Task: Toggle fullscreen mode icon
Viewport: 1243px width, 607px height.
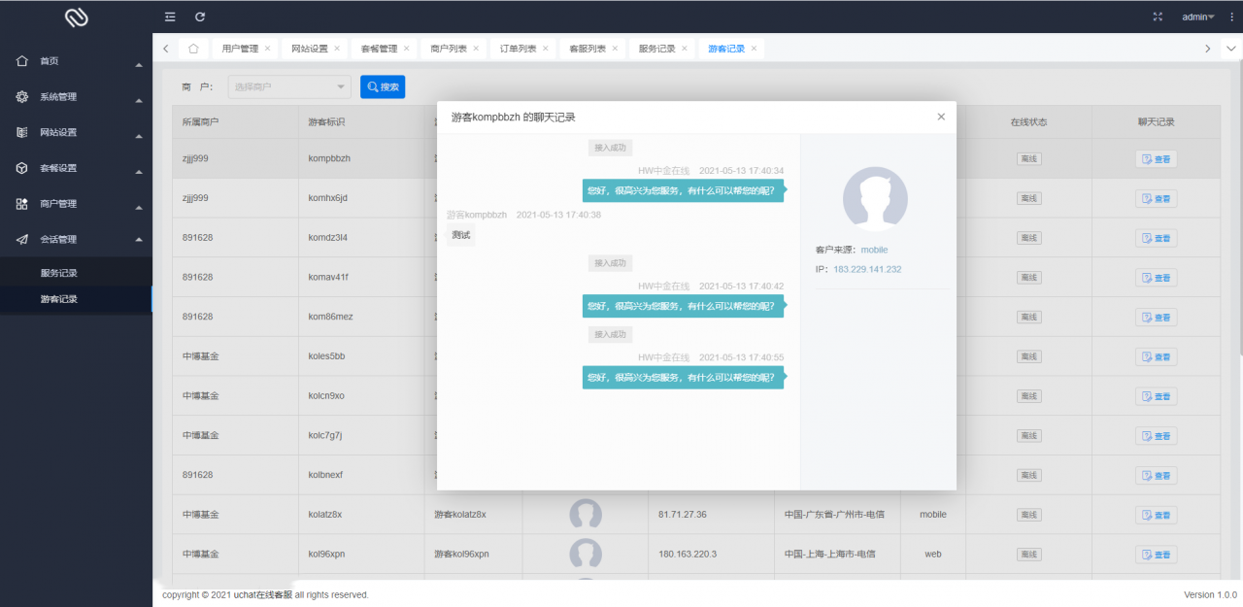Action: 1157,17
